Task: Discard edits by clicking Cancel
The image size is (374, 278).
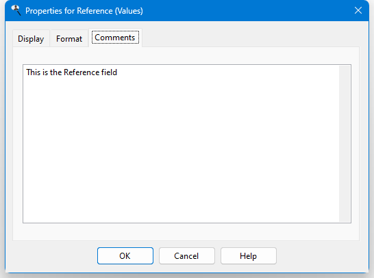Action: click(187, 256)
